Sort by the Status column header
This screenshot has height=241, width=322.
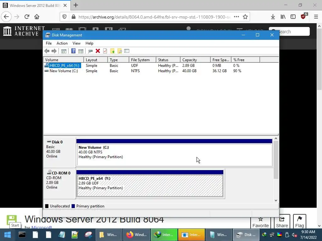[x=168, y=60]
